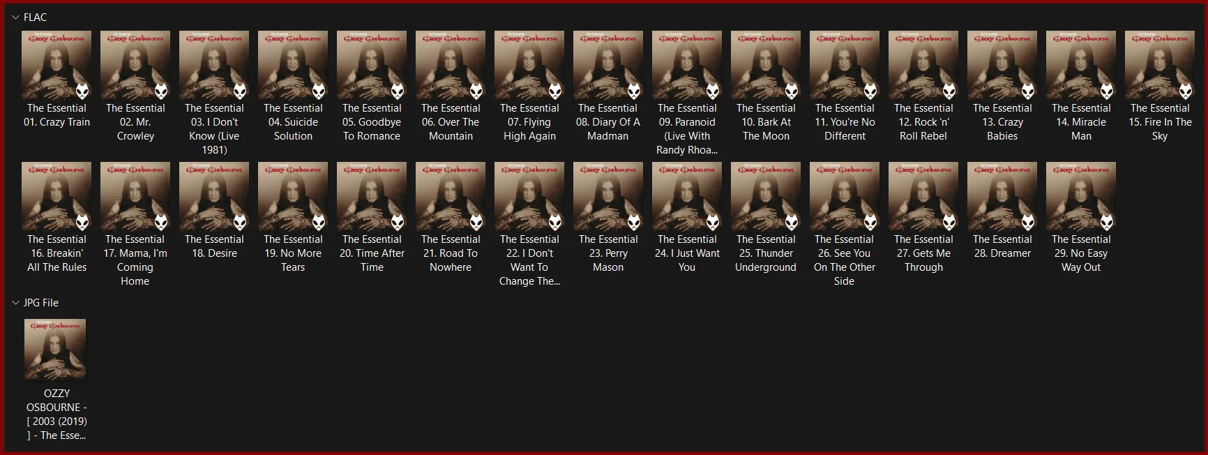The height and width of the screenshot is (455, 1208).
Task: Select the 01. Crazy Train file icon
Action: pyautogui.click(x=56, y=66)
